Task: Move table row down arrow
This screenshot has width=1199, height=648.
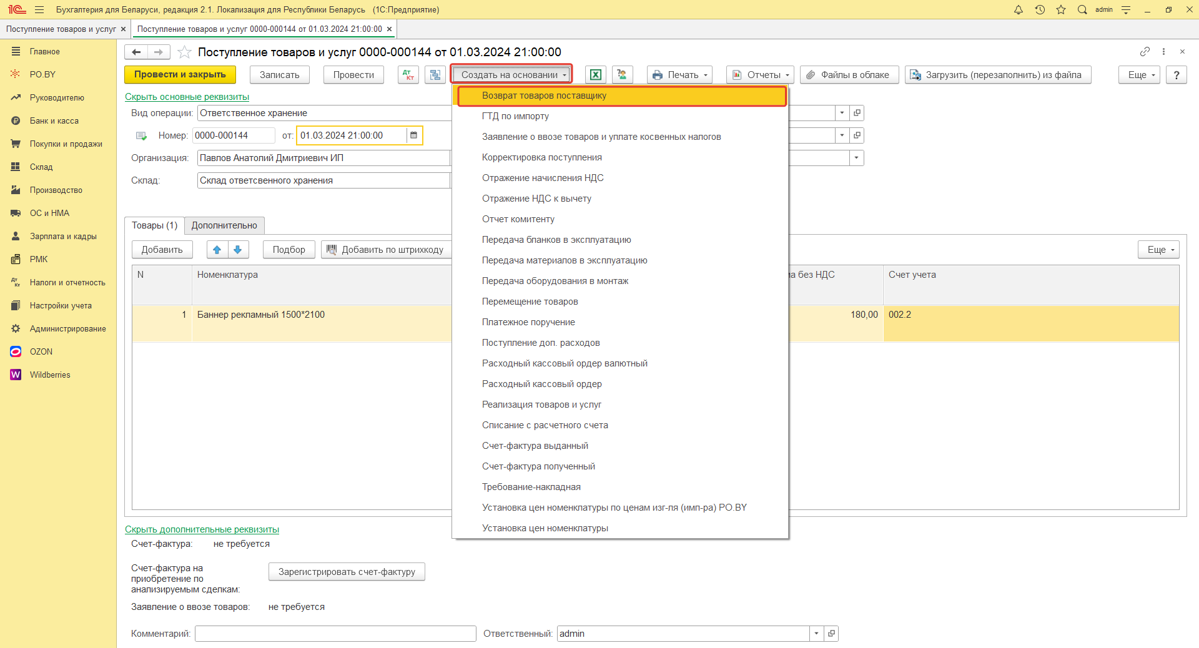Action: pos(238,250)
